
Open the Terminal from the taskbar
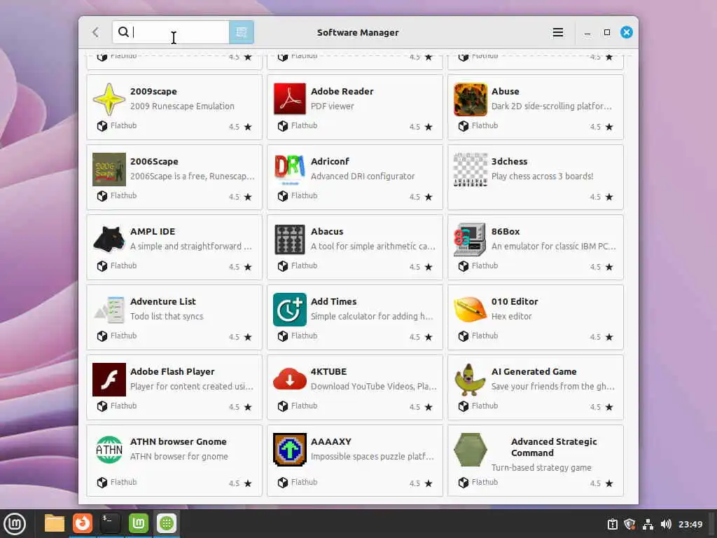(110, 523)
